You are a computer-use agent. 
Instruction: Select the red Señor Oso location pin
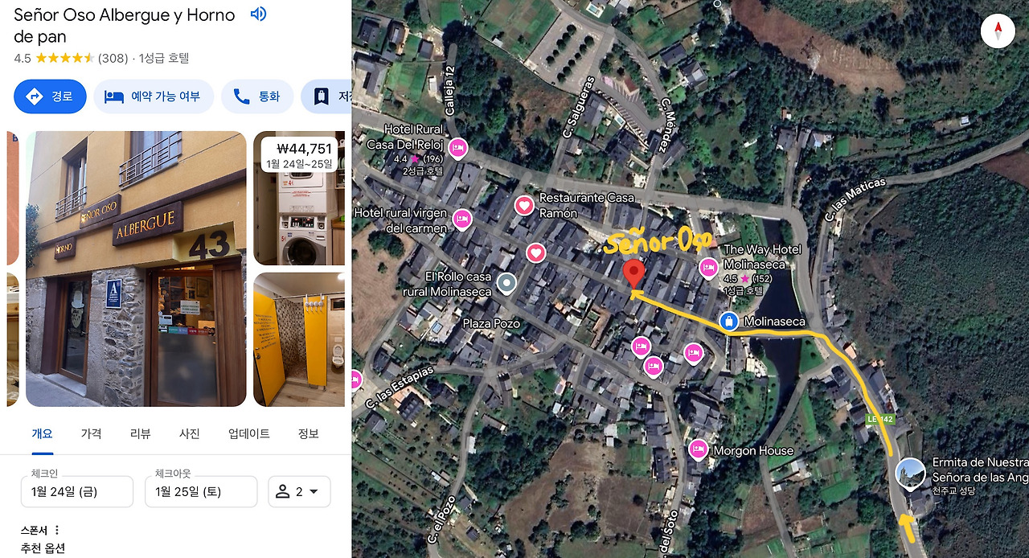(x=635, y=274)
